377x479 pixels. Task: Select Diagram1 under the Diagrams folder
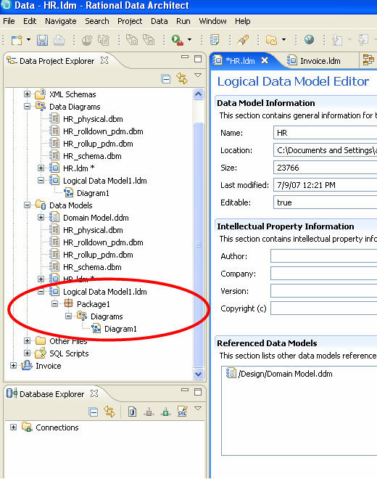120,329
